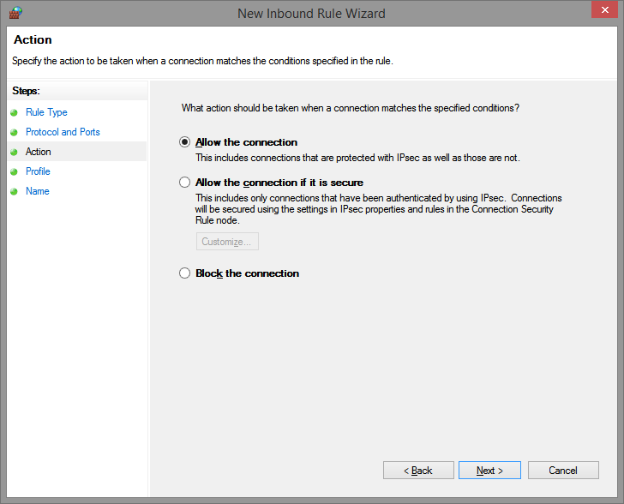Screen dimensions: 624x504
Task: Click the green bullet beside the Name step
Action: pos(14,191)
